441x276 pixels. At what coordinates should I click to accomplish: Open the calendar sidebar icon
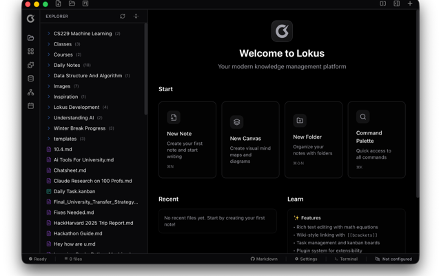point(30,106)
